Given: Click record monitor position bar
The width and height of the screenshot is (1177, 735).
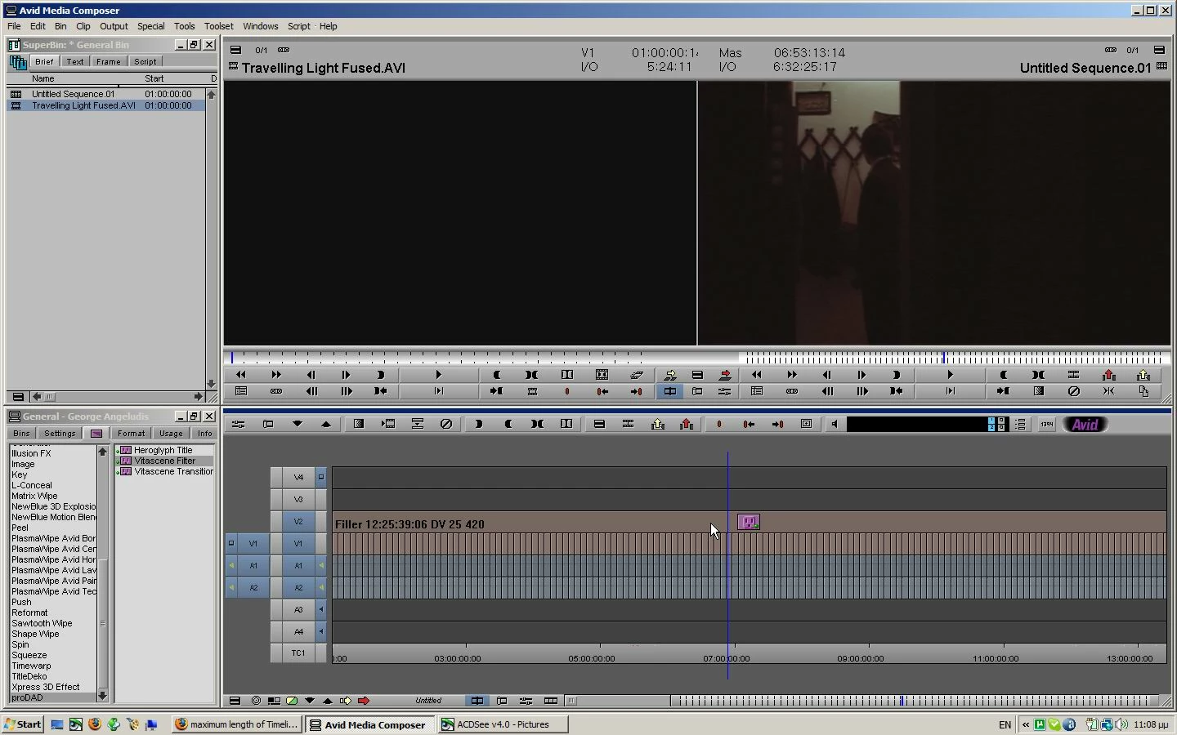Looking at the screenshot, I should pyautogui.click(x=955, y=358).
